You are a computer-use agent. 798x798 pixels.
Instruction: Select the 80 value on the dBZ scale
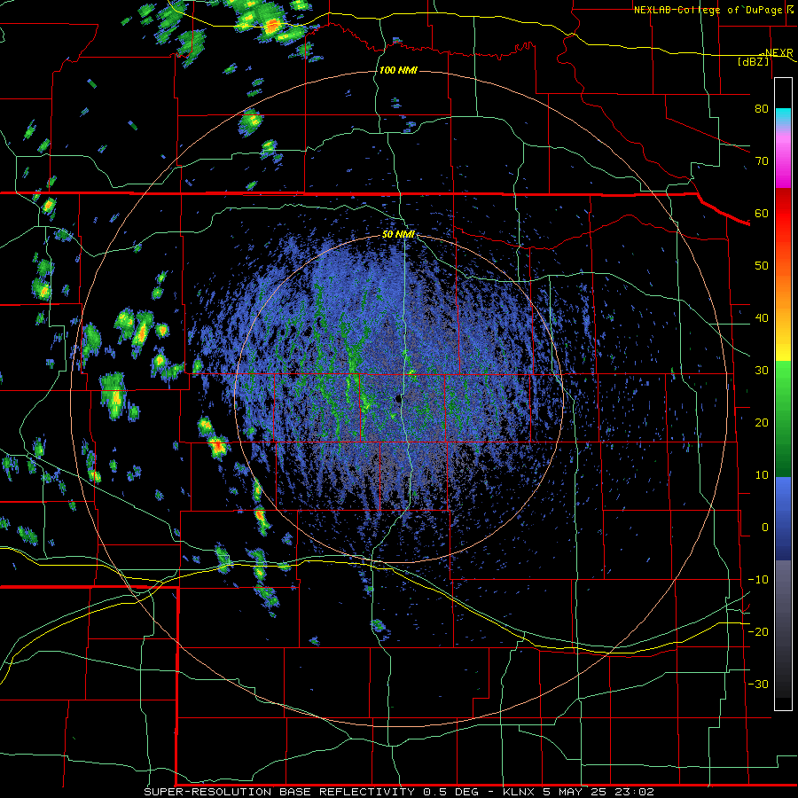(x=762, y=109)
